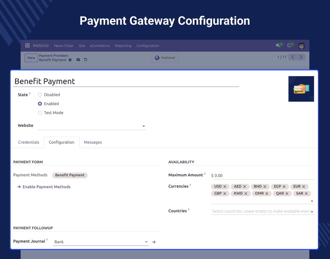
Task: Remove the BHD currency tag
Action: tap(265, 187)
